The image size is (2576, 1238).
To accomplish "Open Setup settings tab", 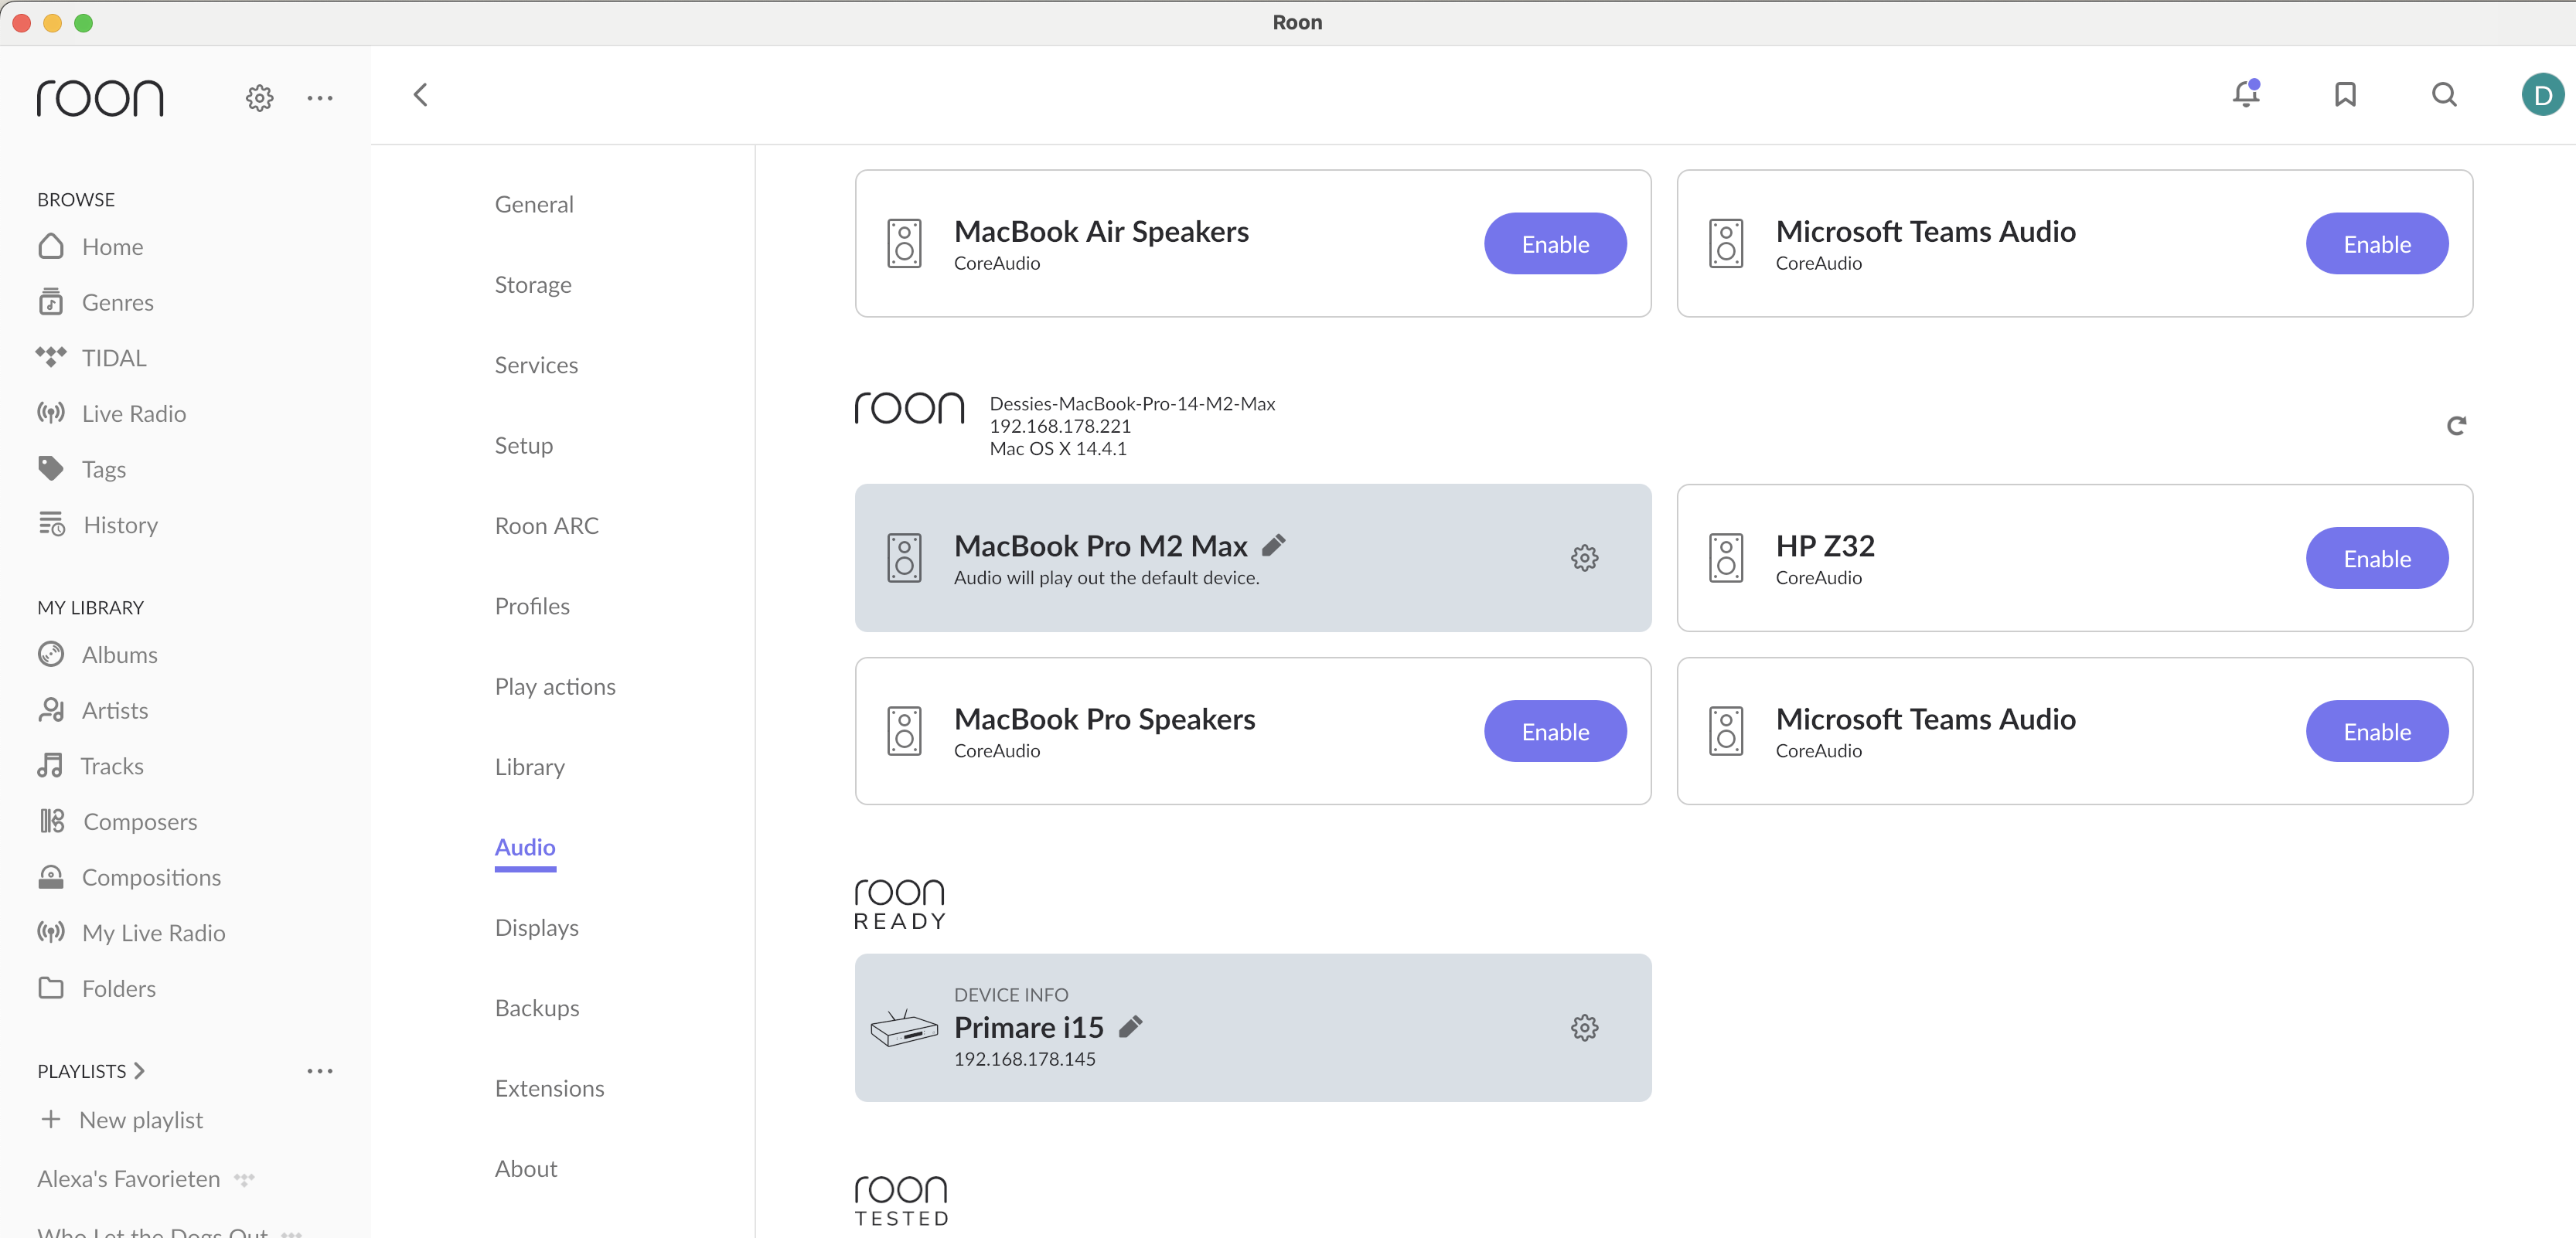I will click(x=524, y=446).
